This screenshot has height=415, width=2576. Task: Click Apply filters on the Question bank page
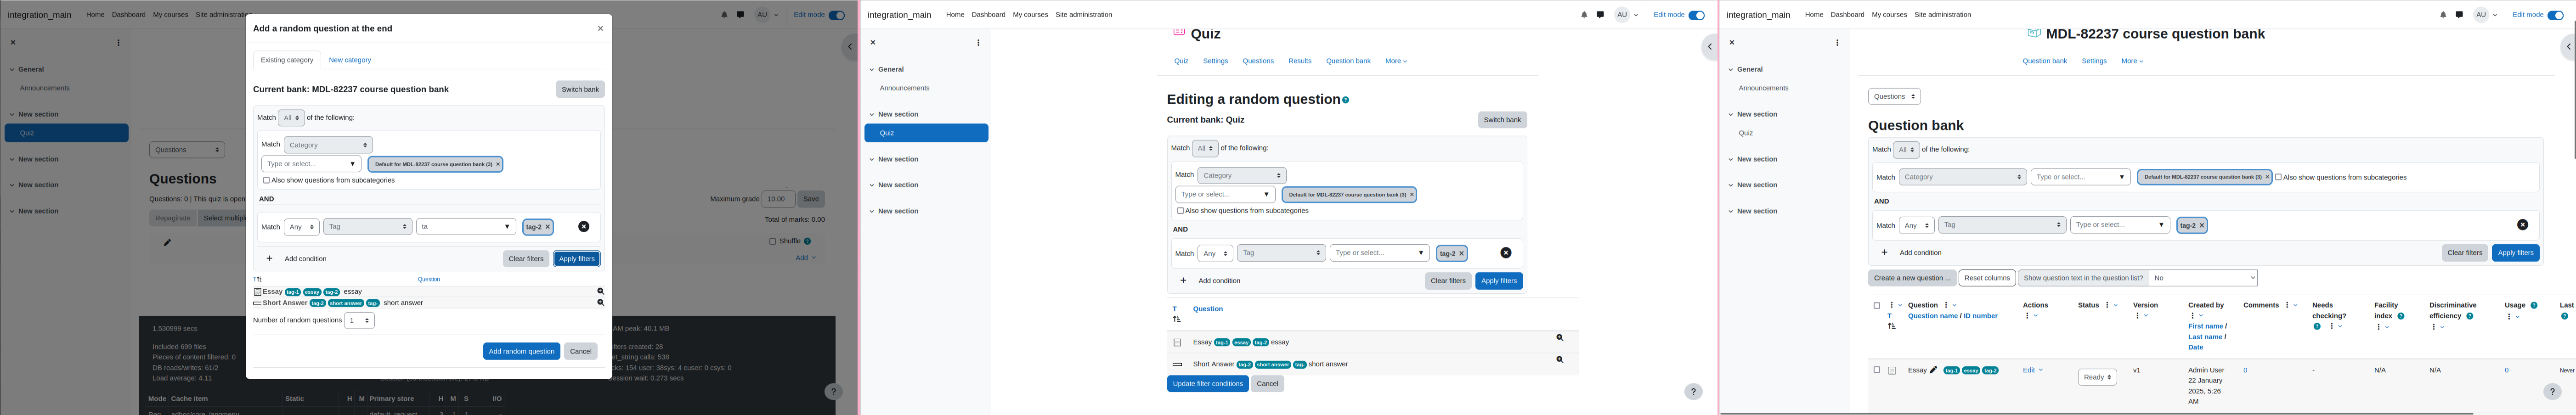(x=2515, y=253)
